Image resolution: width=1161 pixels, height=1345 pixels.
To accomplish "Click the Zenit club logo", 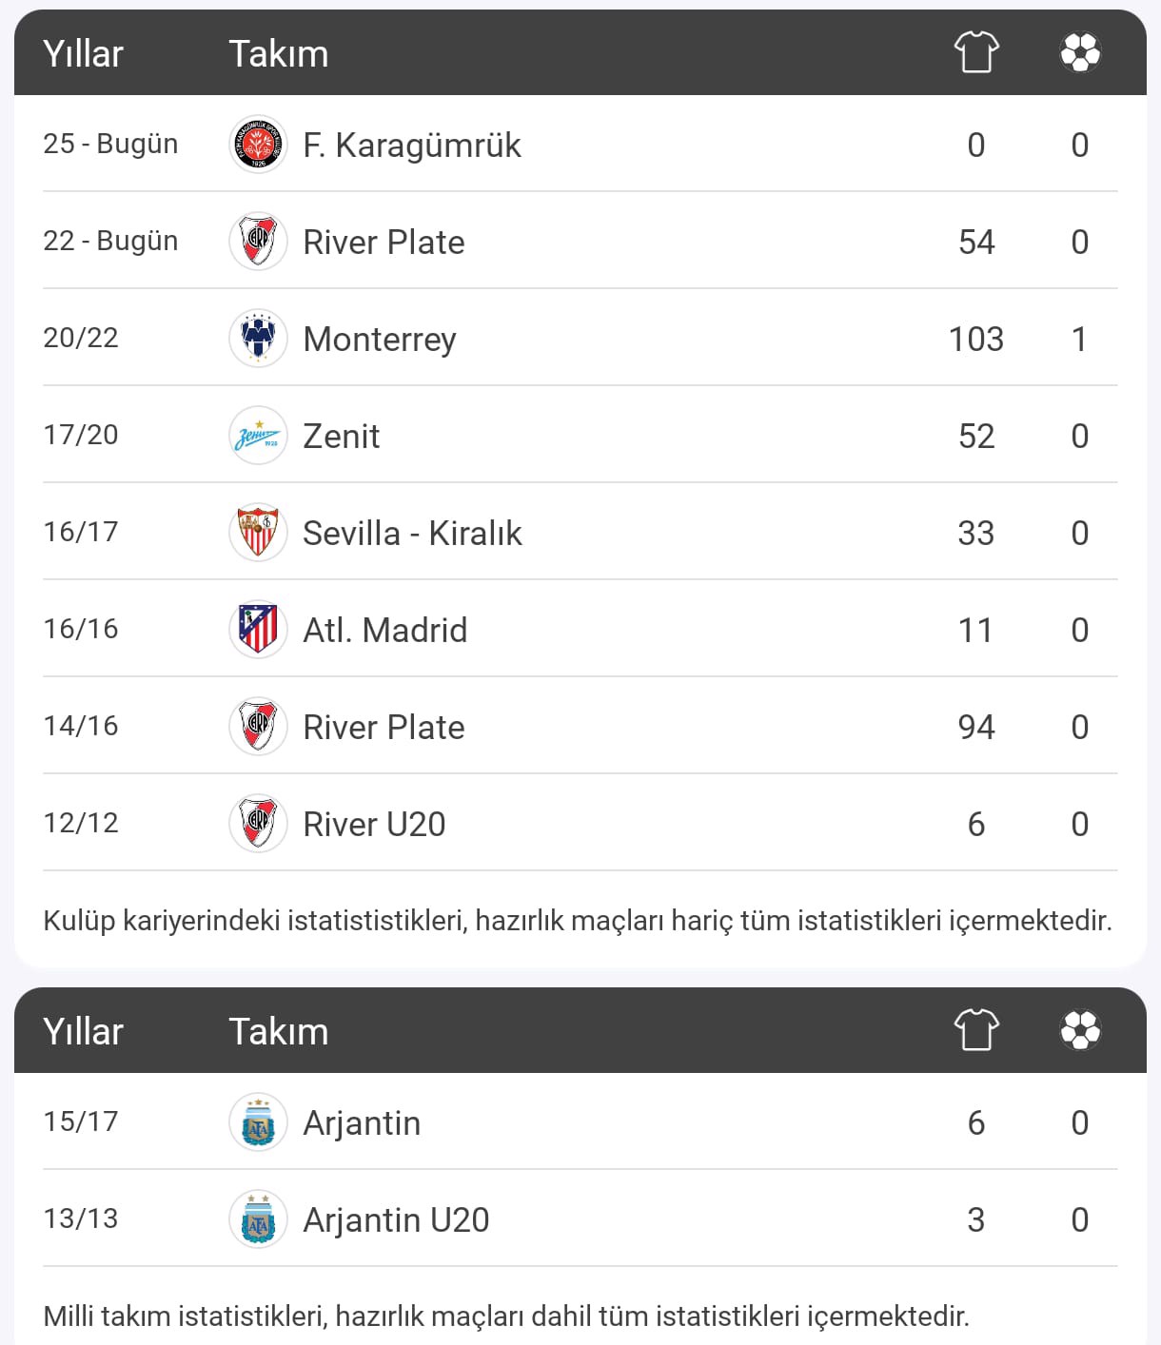I will (258, 436).
